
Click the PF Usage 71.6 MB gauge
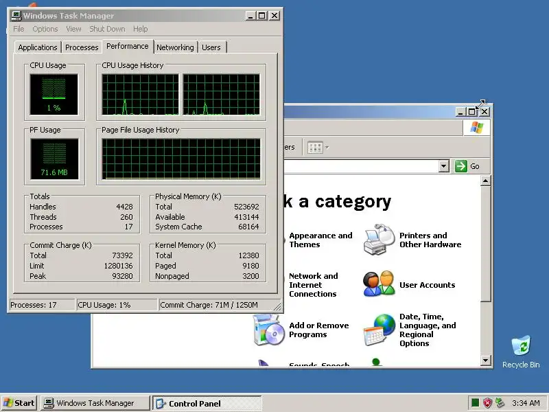pyautogui.click(x=54, y=159)
